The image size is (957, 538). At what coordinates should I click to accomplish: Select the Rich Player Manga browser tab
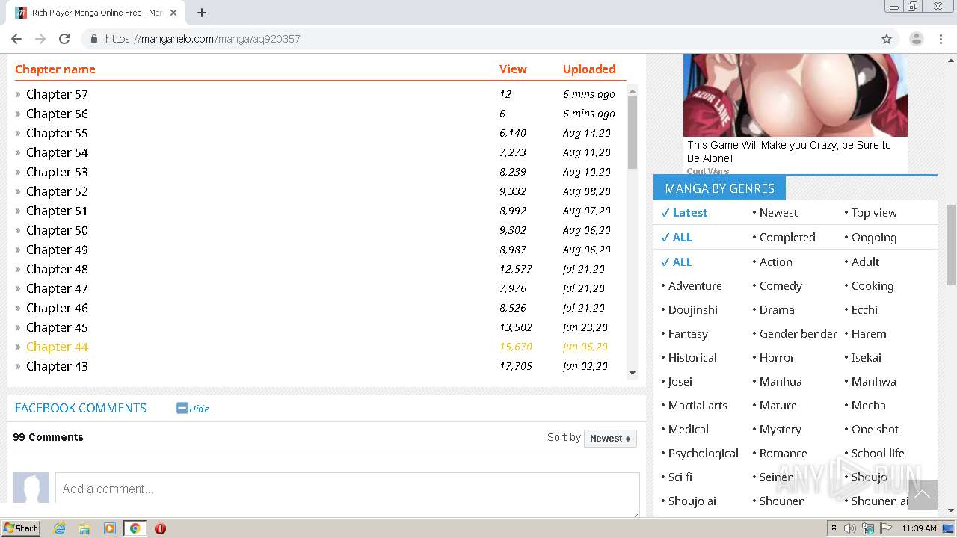pos(95,13)
